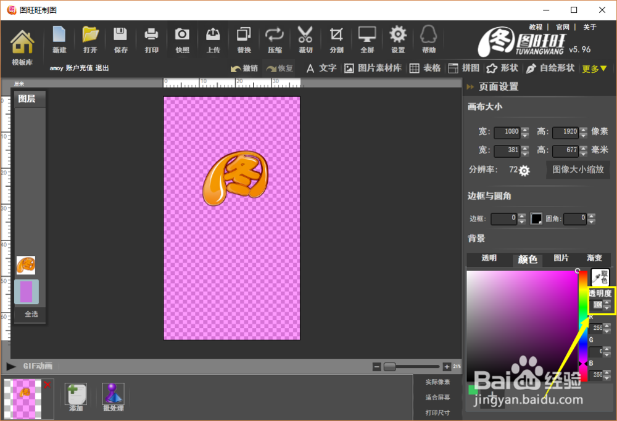Redo action with 恢复
This screenshot has width=617, height=421.
click(280, 68)
